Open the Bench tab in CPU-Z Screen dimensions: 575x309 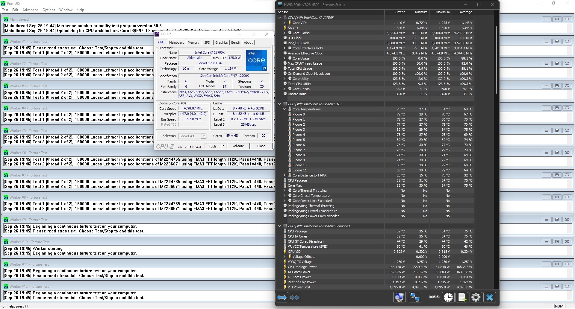(235, 42)
